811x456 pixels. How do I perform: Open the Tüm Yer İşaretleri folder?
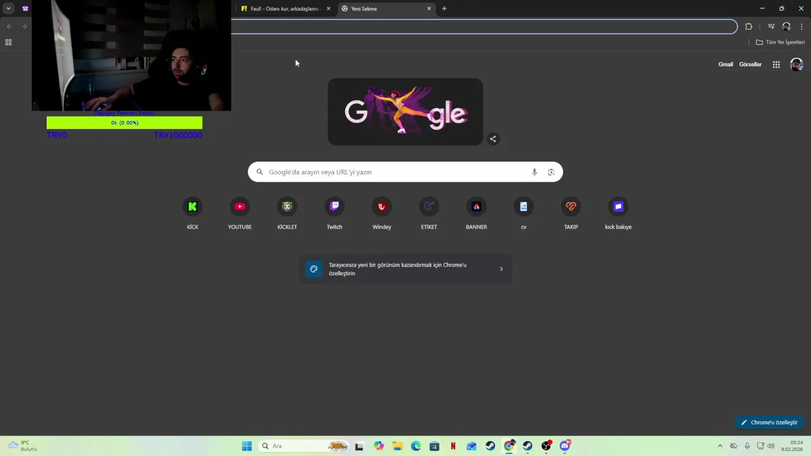[x=780, y=42]
